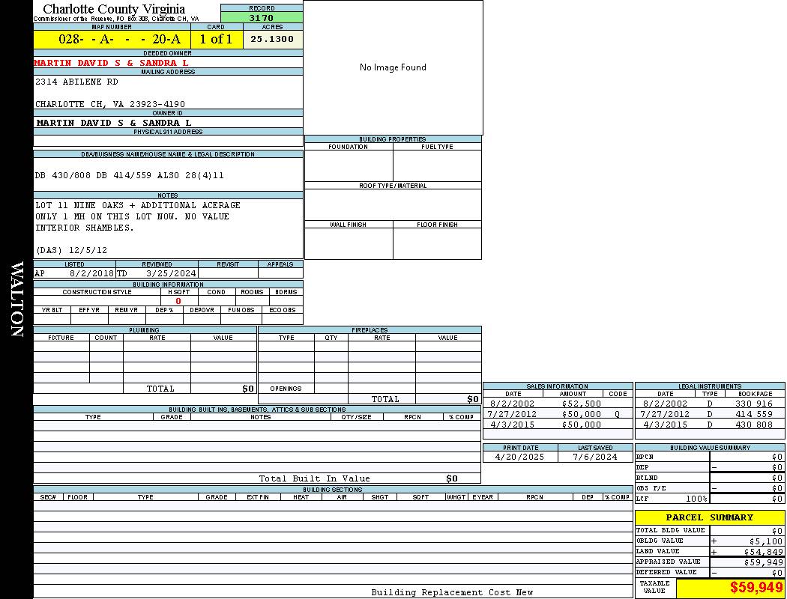The width and height of the screenshot is (787, 599).
Task: Select the yellow map number 028-A-20-A field
Action: pyautogui.click(x=112, y=40)
